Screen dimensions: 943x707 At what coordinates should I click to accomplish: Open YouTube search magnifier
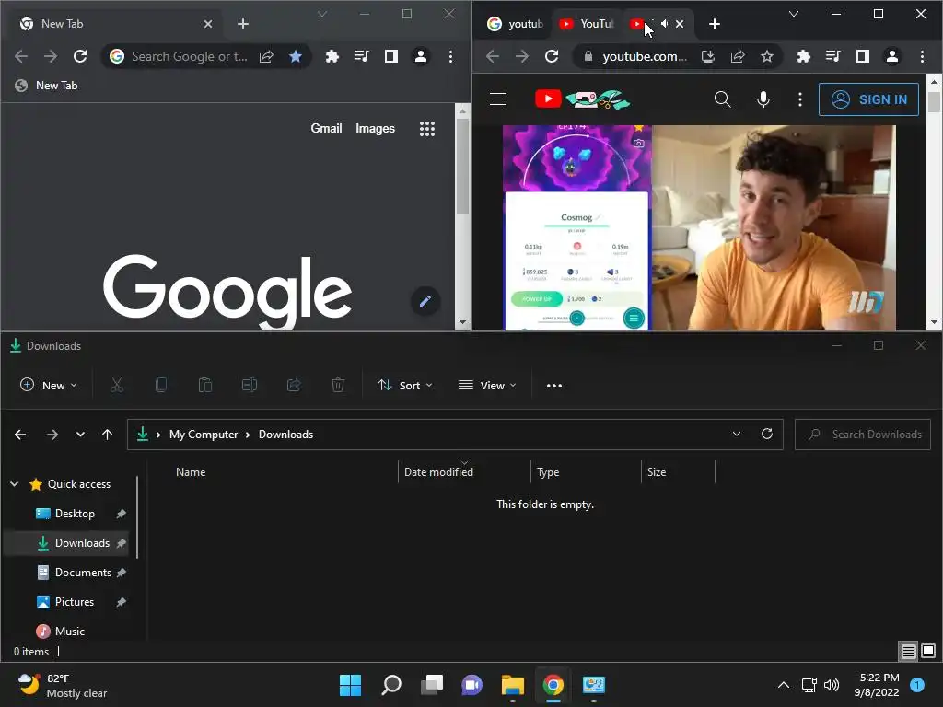pos(723,99)
